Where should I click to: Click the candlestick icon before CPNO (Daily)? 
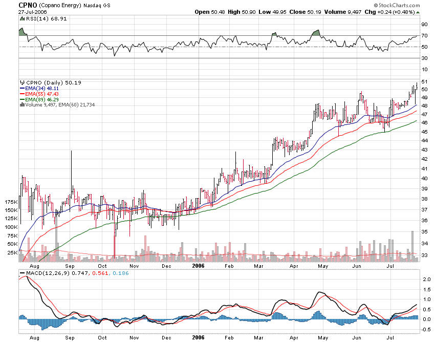22,83
